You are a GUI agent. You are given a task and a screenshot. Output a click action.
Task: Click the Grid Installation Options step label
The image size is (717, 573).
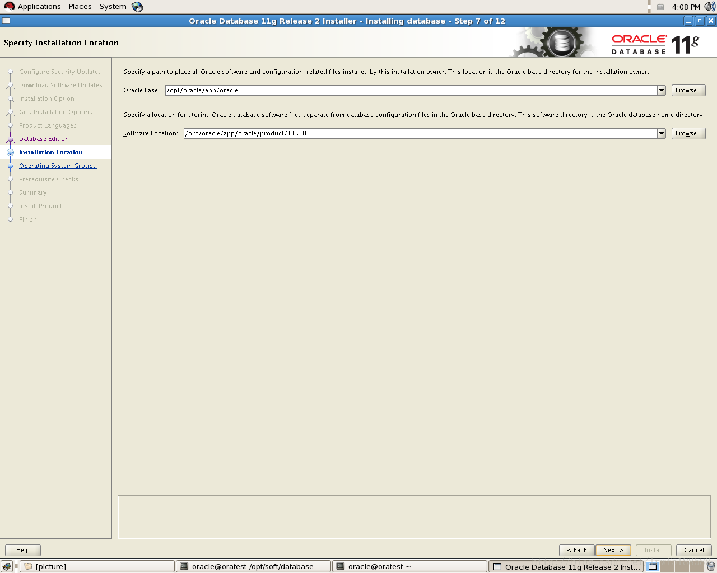(x=55, y=112)
